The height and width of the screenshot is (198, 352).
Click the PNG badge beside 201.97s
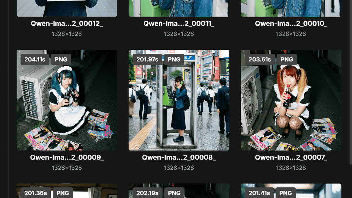[174, 60]
